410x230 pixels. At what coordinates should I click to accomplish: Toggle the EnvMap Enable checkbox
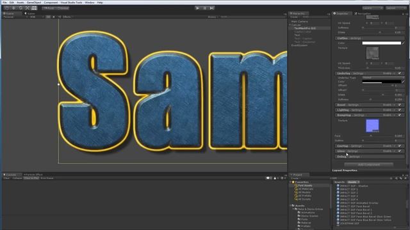400,146
